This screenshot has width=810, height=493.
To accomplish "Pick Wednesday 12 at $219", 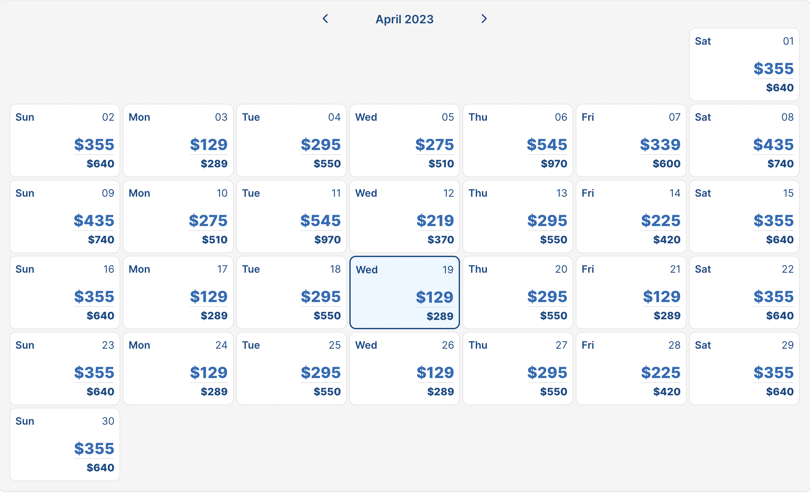I will point(404,216).
